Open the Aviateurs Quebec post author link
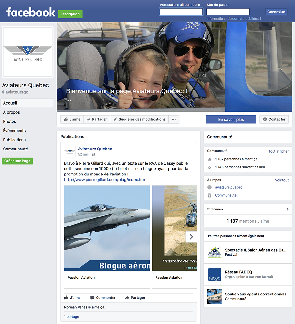The width and height of the screenshot is (295, 324). (95, 149)
